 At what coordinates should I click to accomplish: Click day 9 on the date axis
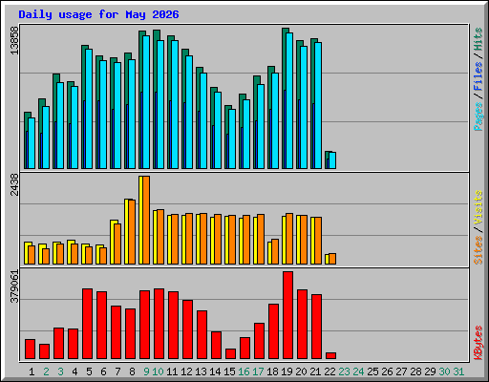click(x=146, y=371)
